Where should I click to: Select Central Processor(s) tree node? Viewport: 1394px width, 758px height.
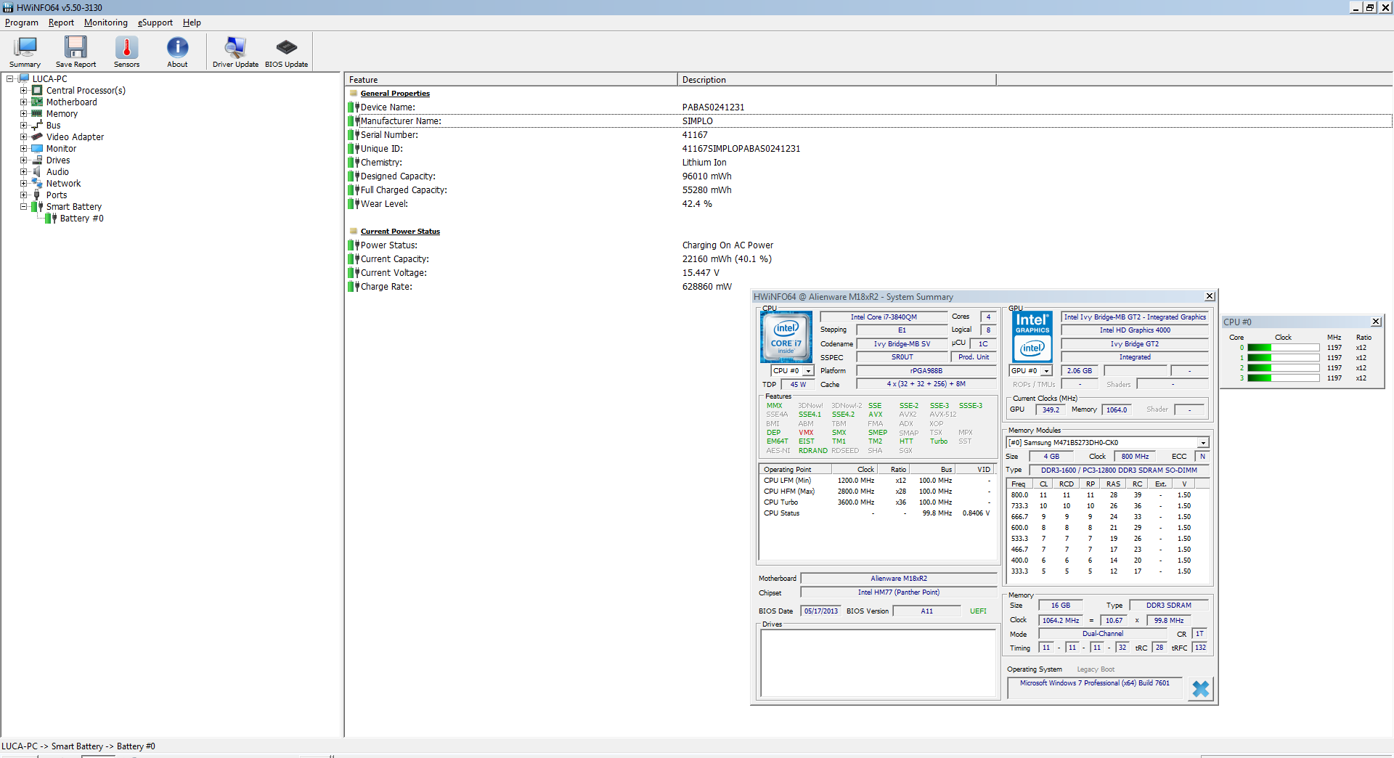click(x=86, y=91)
